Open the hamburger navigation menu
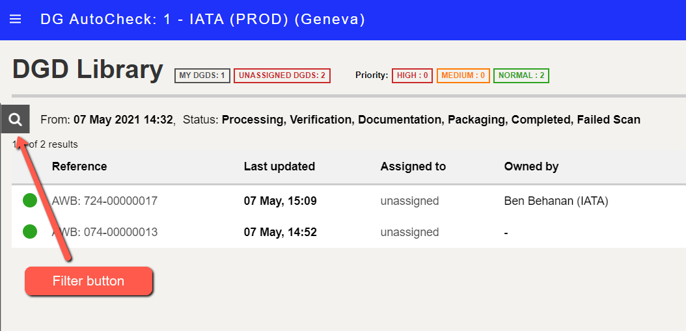The width and height of the screenshot is (686, 331). 16,20
